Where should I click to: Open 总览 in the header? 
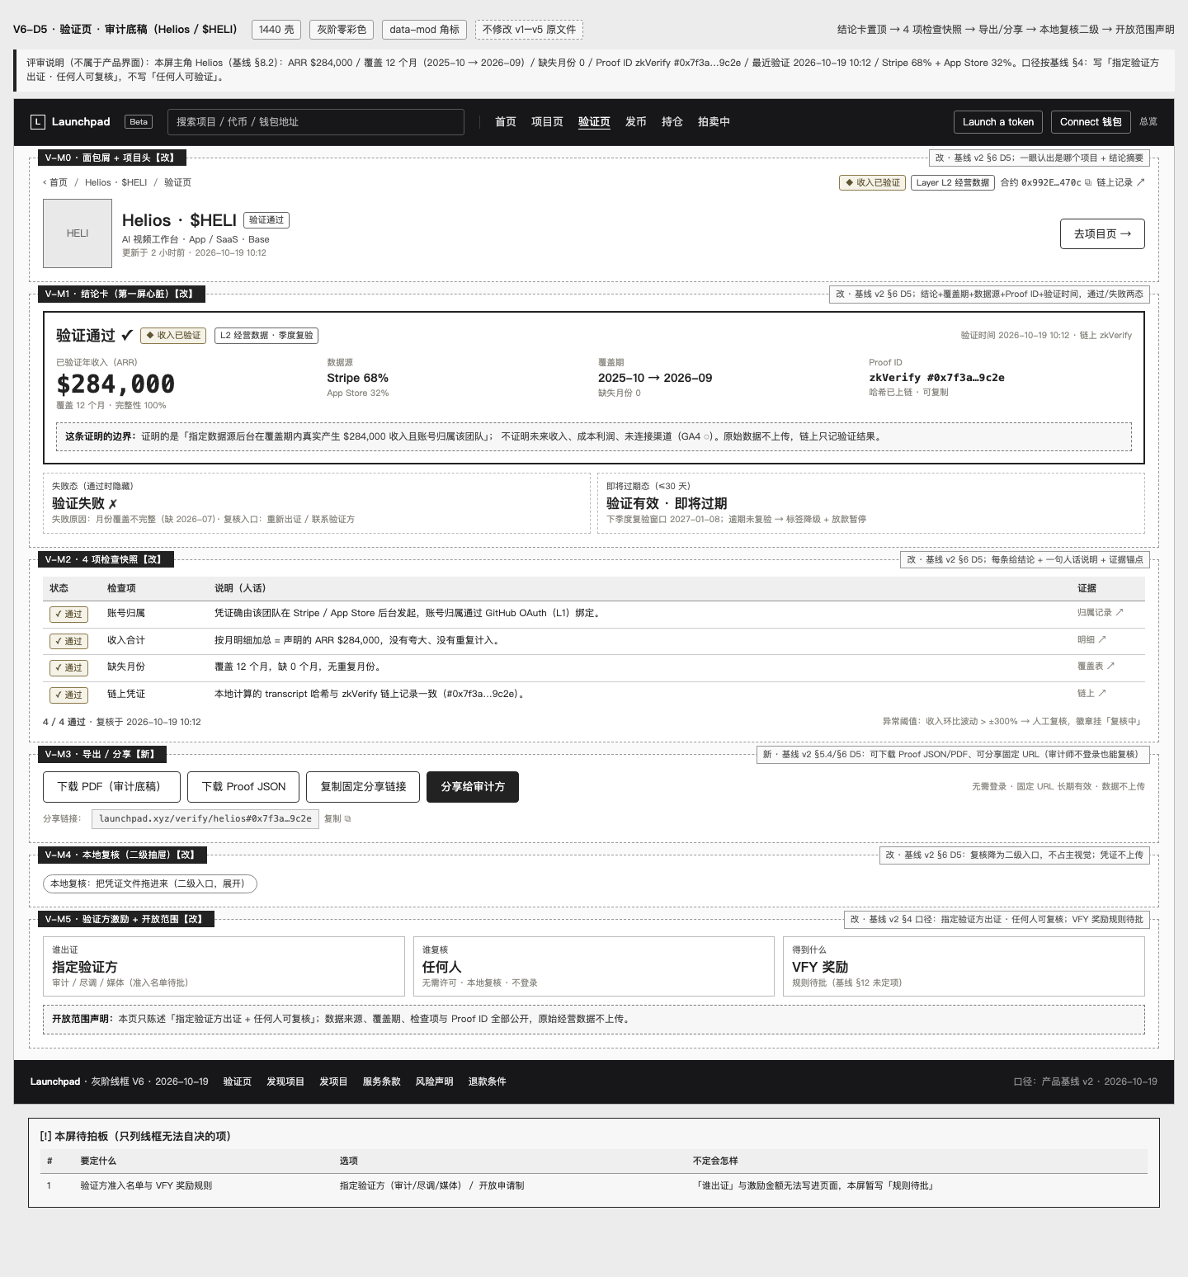[1148, 122]
